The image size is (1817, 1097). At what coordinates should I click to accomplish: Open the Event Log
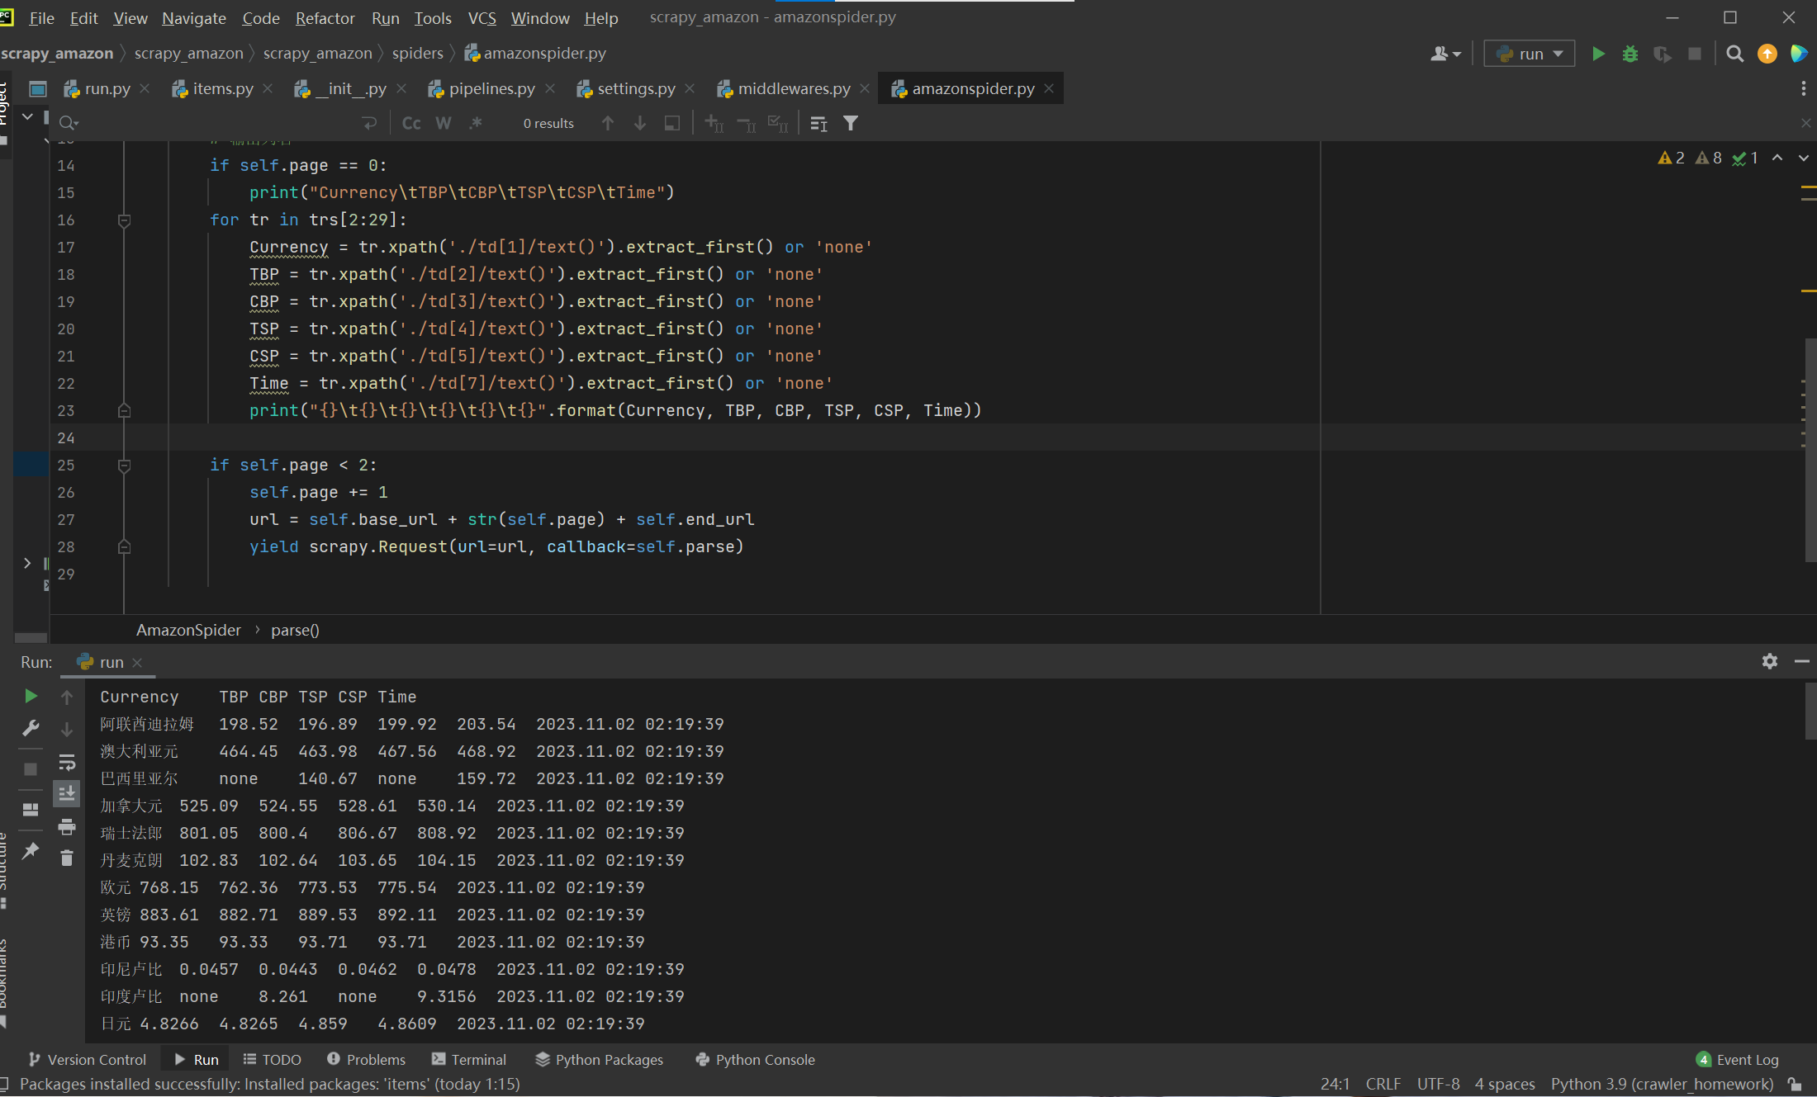(1738, 1060)
